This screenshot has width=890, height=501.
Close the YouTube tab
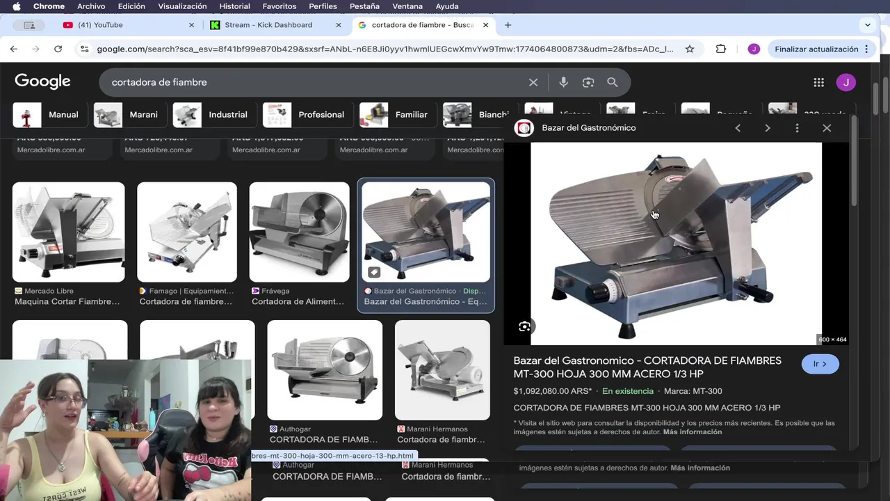[192, 25]
